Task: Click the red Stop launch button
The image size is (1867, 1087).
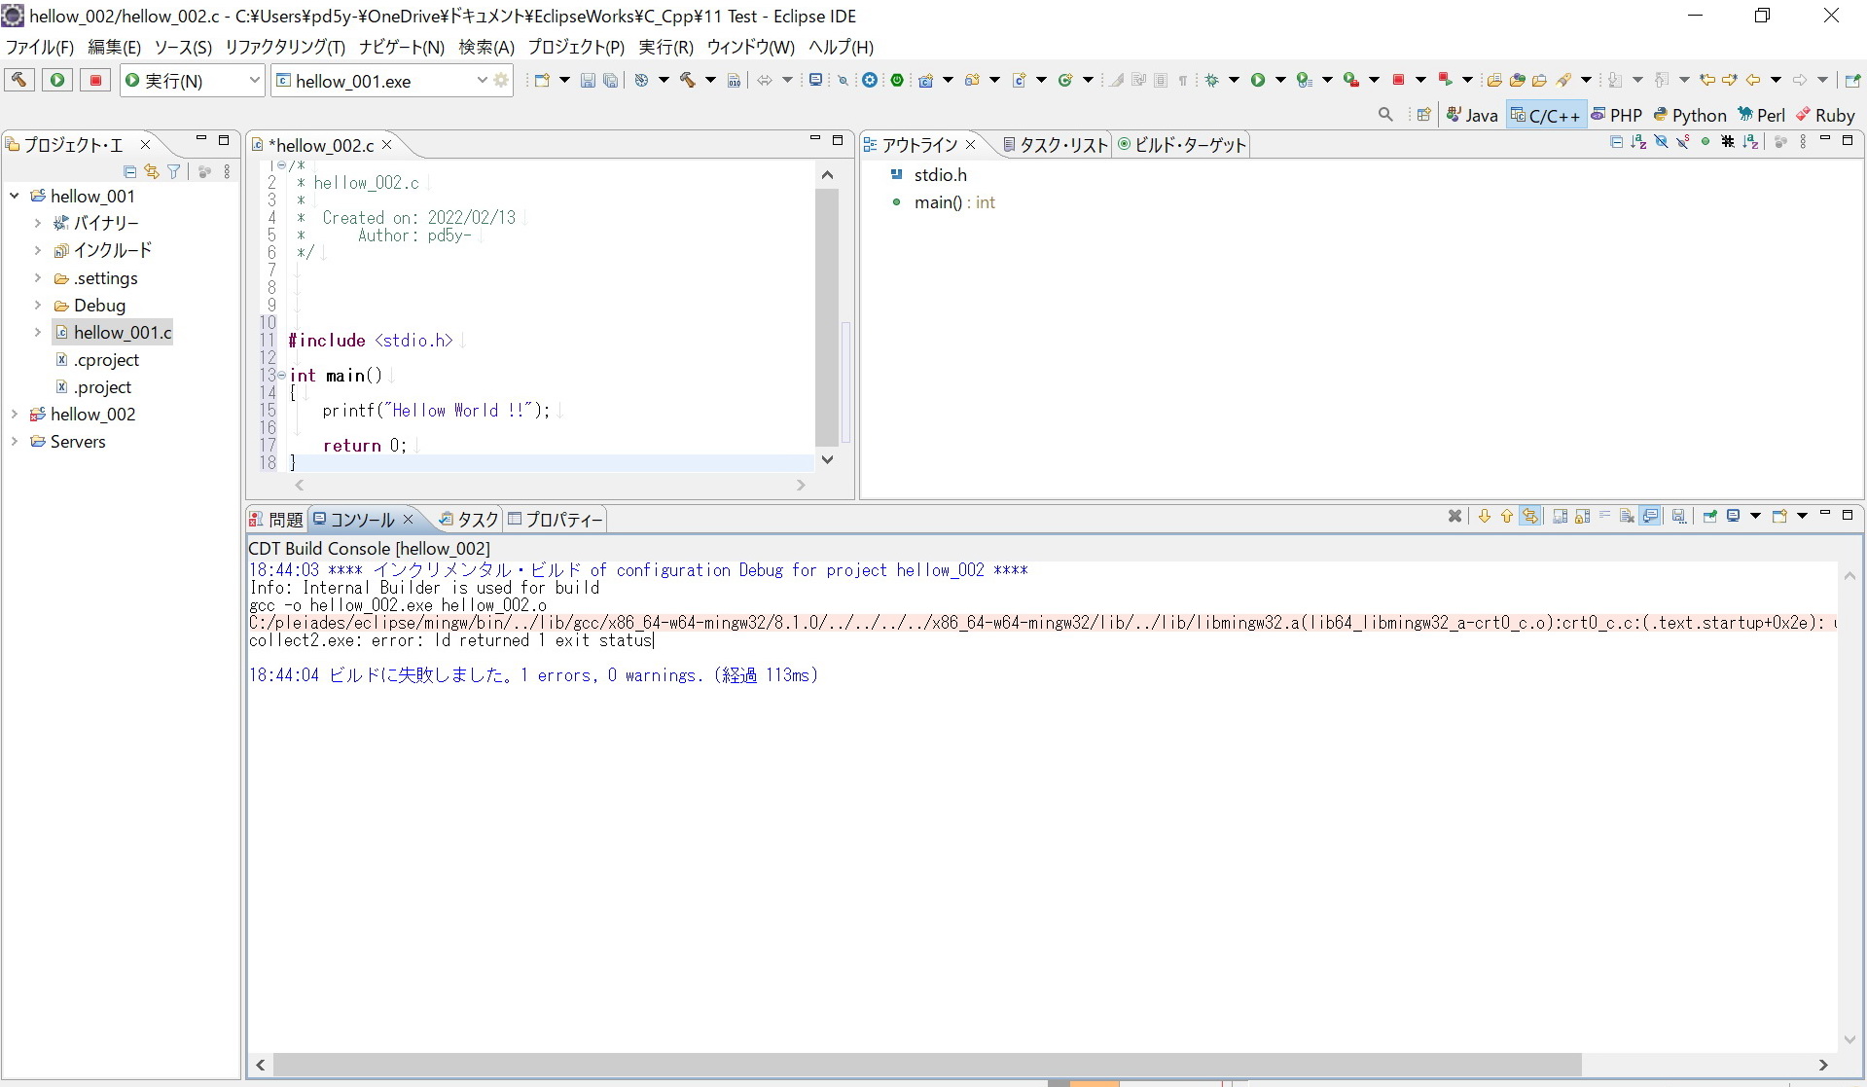Action: [95, 80]
